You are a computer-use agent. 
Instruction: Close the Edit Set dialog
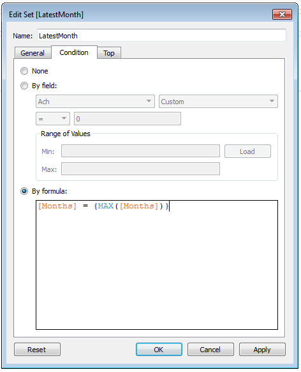click(x=282, y=15)
